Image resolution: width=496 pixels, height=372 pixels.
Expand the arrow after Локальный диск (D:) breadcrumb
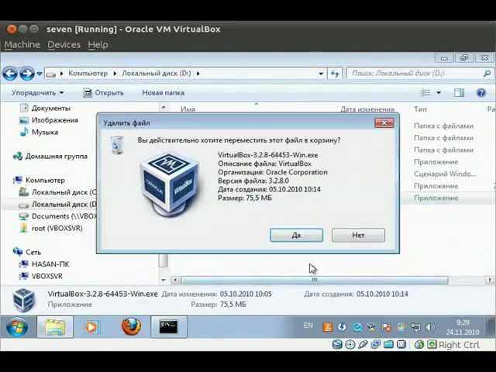click(198, 74)
